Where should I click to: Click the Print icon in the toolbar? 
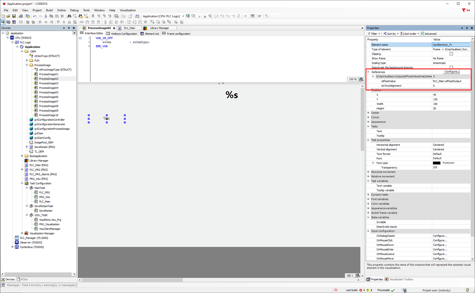click(x=21, y=16)
